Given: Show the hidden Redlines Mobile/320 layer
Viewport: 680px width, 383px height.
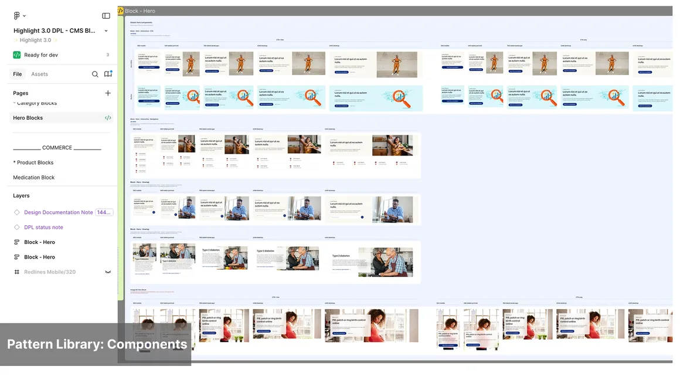Looking at the screenshot, I should [x=108, y=272].
